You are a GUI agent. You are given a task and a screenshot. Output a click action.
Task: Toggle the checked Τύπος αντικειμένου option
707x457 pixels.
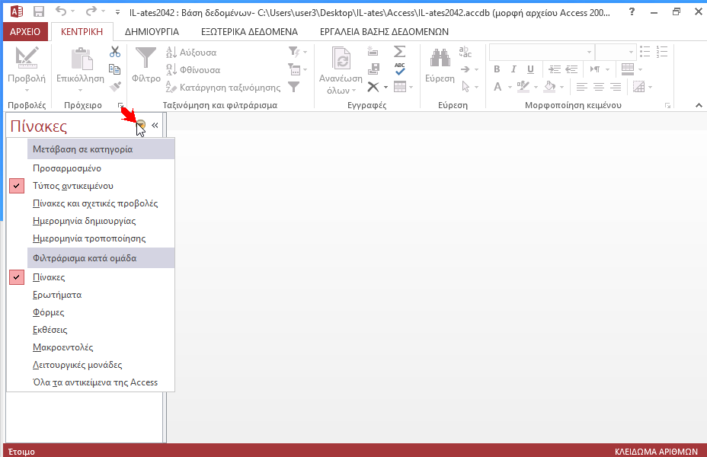click(x=91, y=186)
